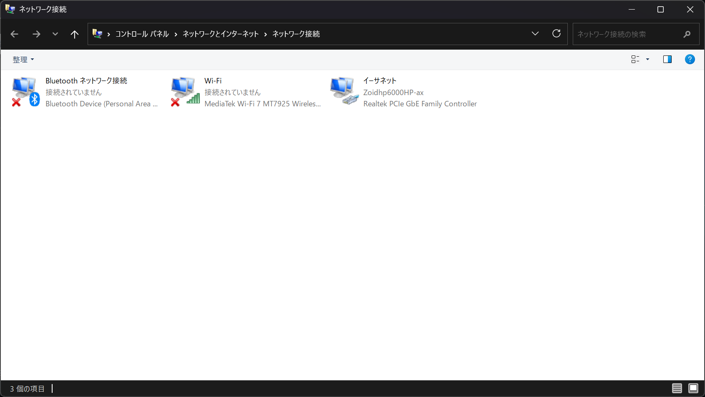The height and width of the screenshot is (397, 705).
Task: Expand the address bar history dropdown
Action: point(535,34)
